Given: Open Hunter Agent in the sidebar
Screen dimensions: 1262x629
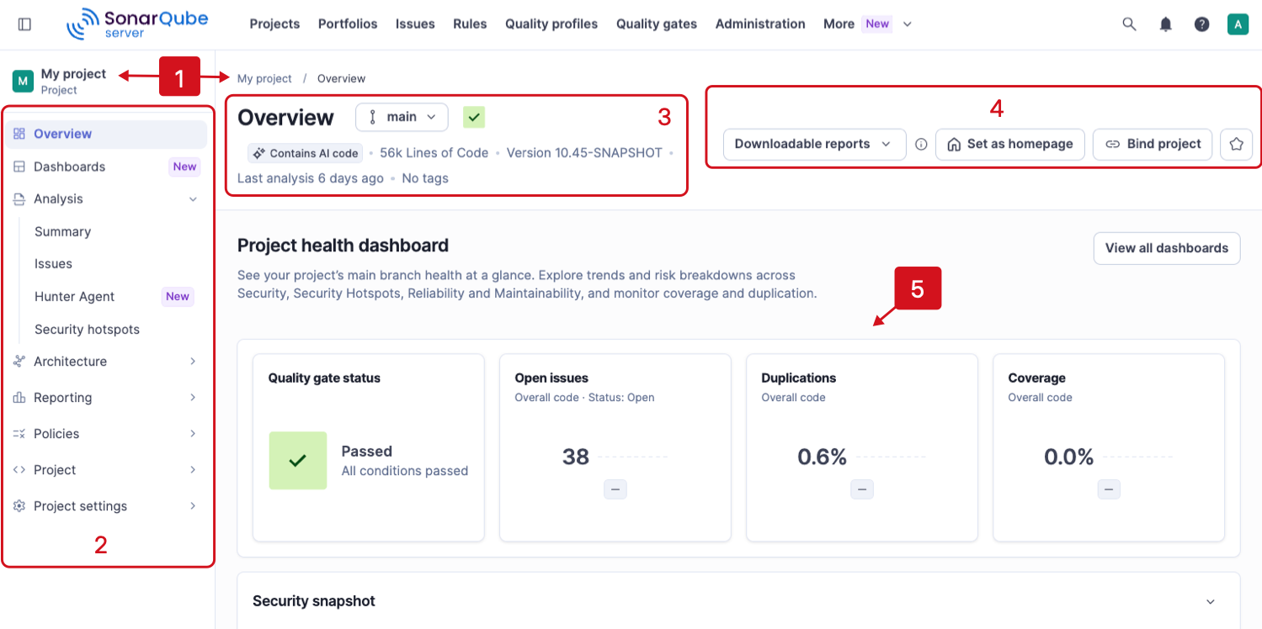Looking at the screenshot, I should click(113, 297).
